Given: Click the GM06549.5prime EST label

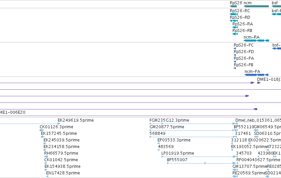Looking at the screenshot, I should tap(267, 127).
